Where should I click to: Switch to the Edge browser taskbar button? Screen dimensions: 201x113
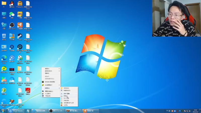[x=40, y=111]
